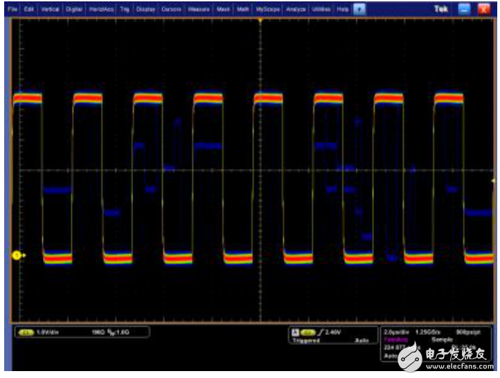Open the Cursors menu
This screenshot has width=500, height=378.
tap(171, 10)
